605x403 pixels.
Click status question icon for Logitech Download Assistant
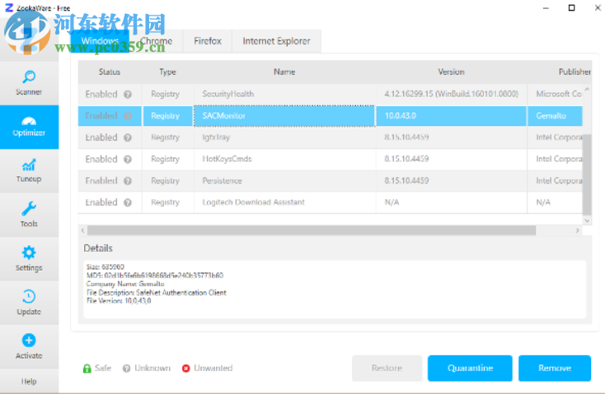[128, 202]
